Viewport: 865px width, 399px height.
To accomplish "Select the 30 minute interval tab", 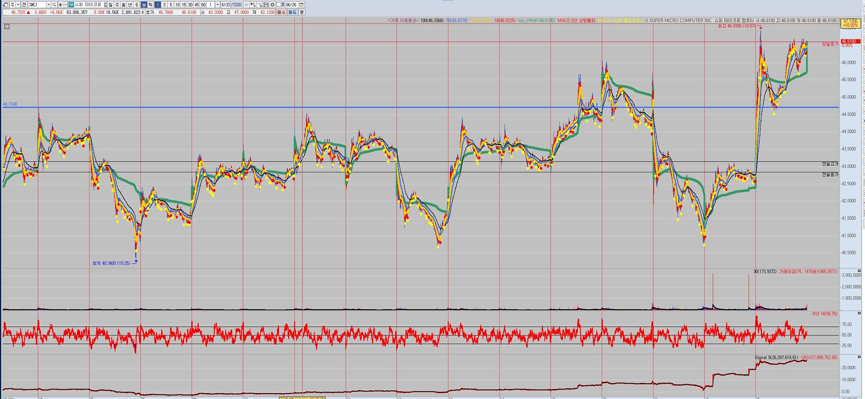I will pos(190,5).
